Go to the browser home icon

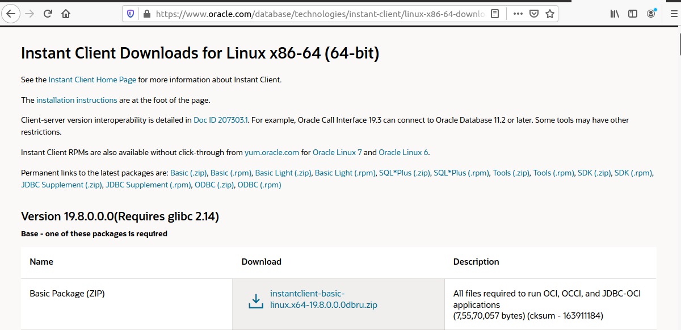[66, 14]
